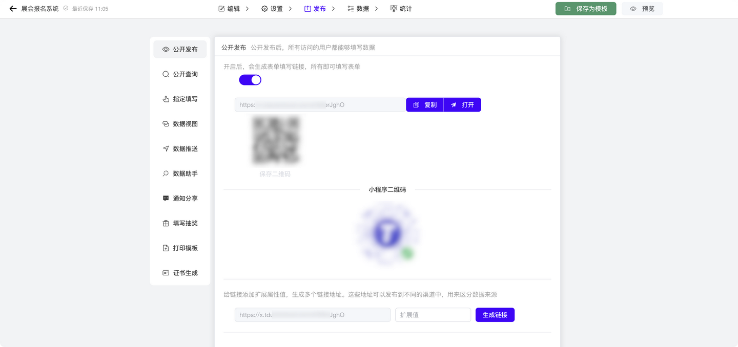This screenshot has height=347, width=738.
Task: Click the mini program QR code
Action: 387,233
